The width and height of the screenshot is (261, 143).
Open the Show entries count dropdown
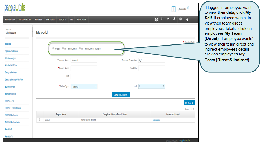[x=192, y=109]
